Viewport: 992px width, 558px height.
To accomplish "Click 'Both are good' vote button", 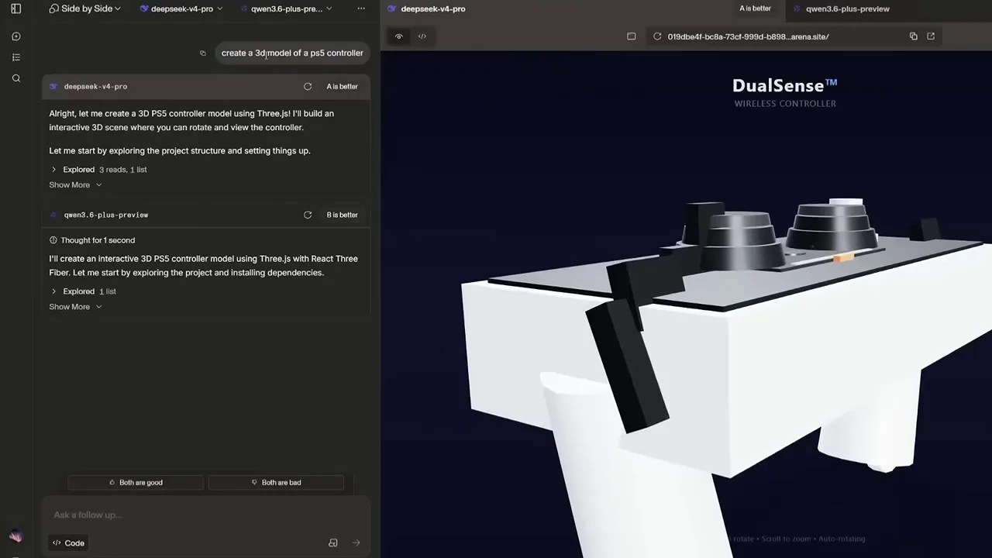I will coord(136,482).
